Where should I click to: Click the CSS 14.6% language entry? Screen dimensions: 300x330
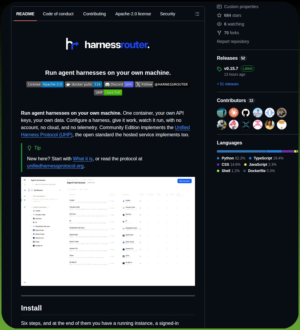[229, 164]
